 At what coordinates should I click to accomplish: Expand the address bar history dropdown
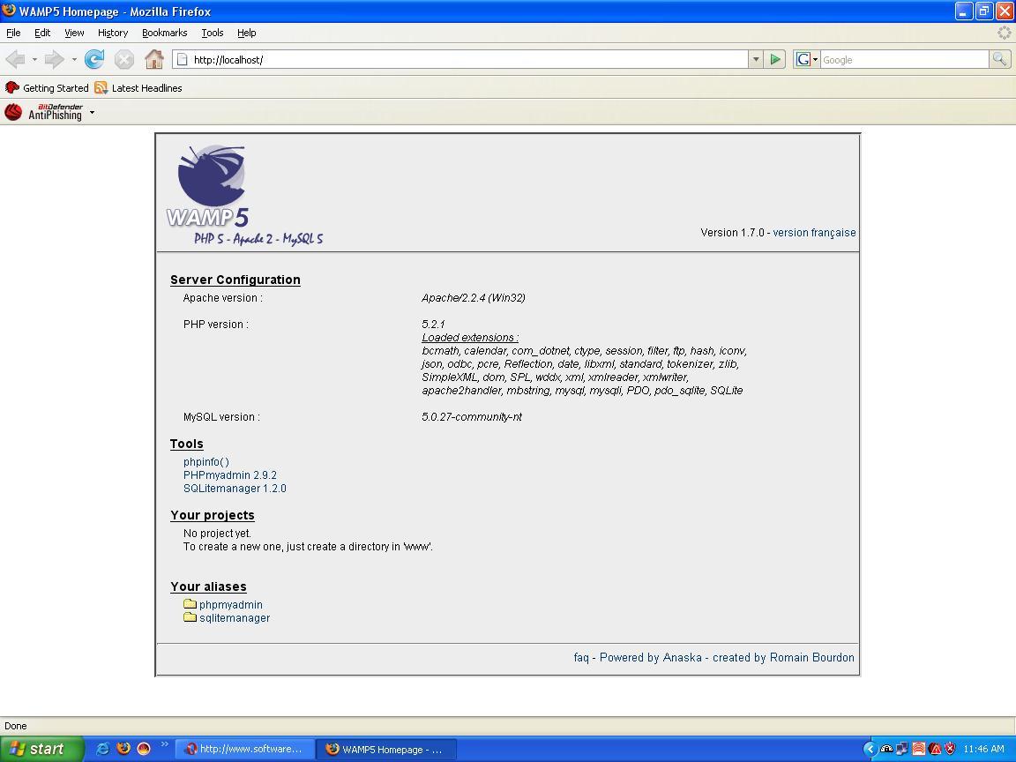(x=756, y=59)
